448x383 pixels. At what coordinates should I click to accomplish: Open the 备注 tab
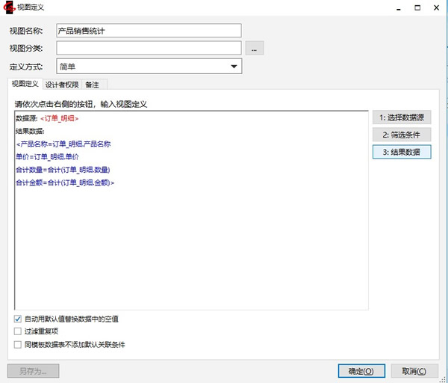92,85
